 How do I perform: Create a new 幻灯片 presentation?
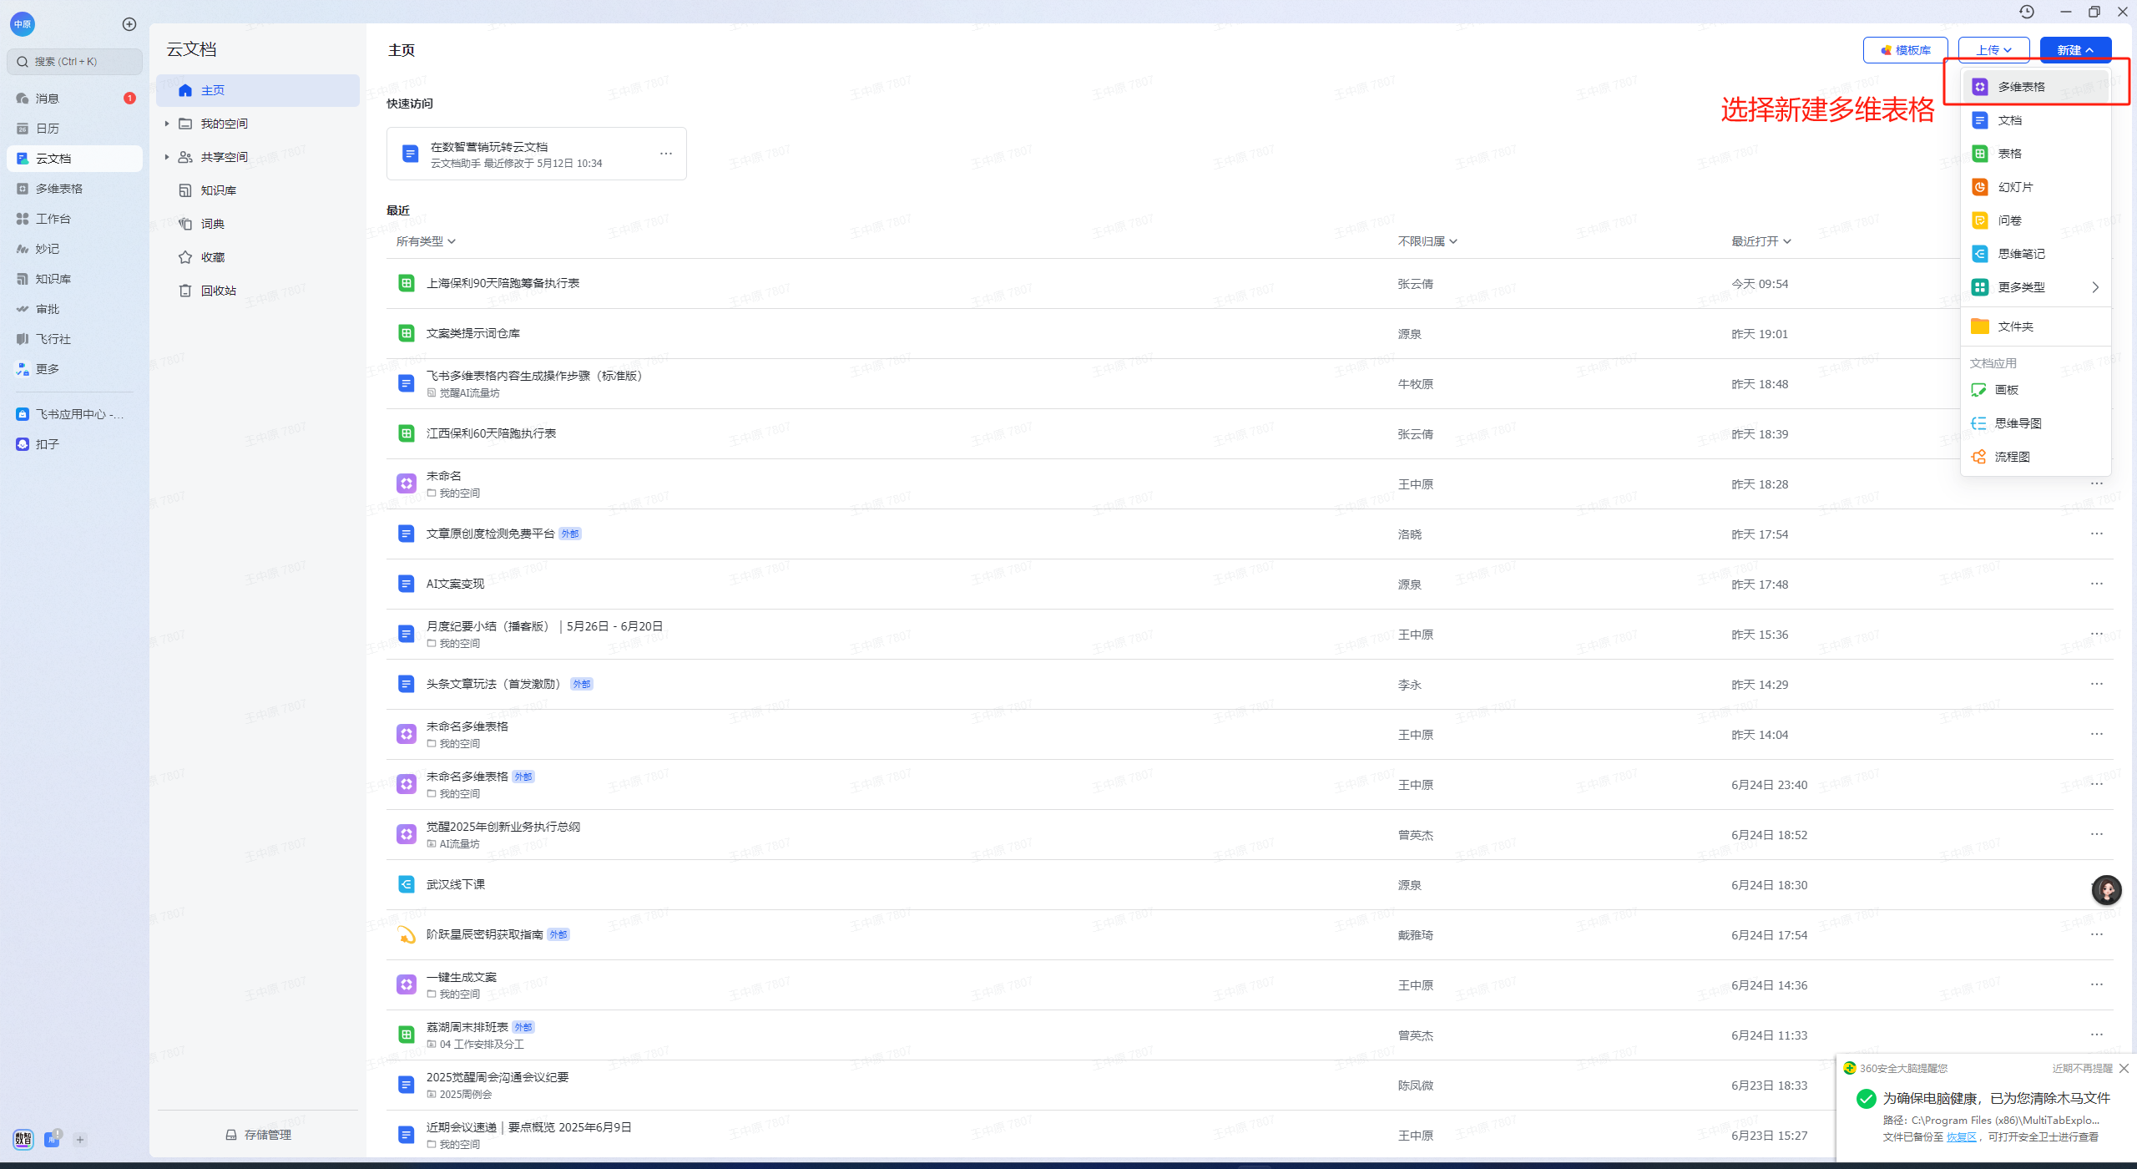(2014, 187)
